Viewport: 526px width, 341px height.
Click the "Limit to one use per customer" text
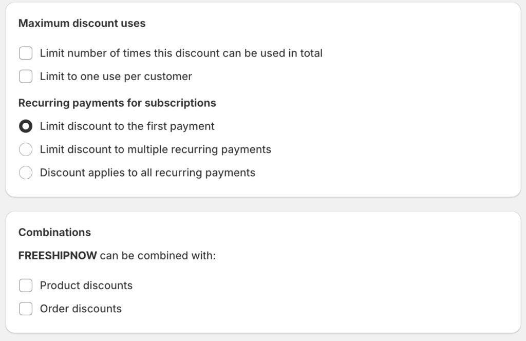pyautogui.click(x=116, y=77)
